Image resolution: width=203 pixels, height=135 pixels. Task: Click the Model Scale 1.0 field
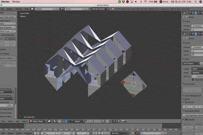[8, 31]
